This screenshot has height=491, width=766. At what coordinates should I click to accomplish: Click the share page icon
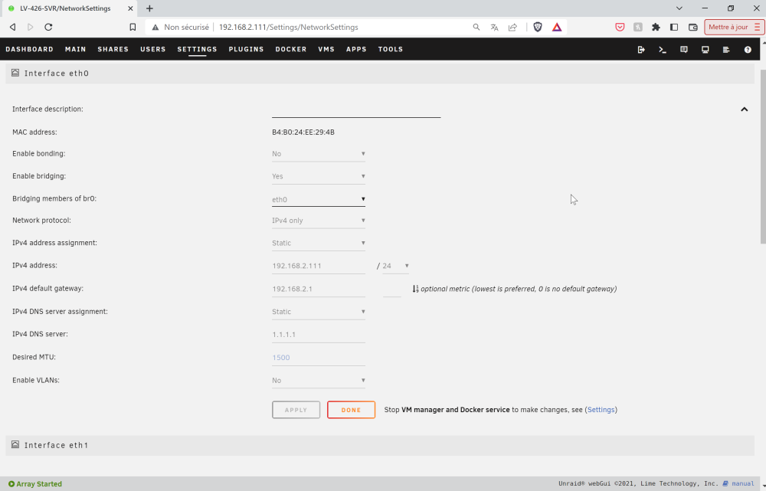click(x=512, y=27)
